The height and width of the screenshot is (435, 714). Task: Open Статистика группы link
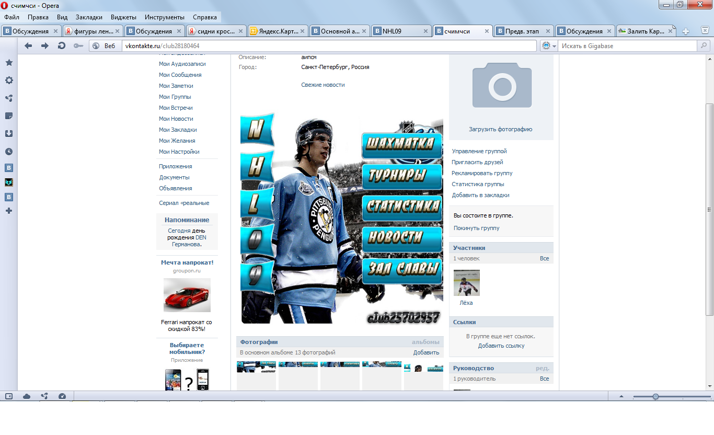(478, 184)
